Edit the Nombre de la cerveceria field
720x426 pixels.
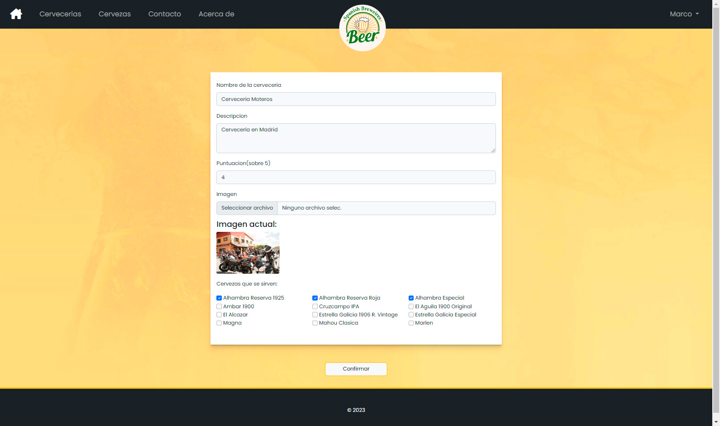pos(356,99)
